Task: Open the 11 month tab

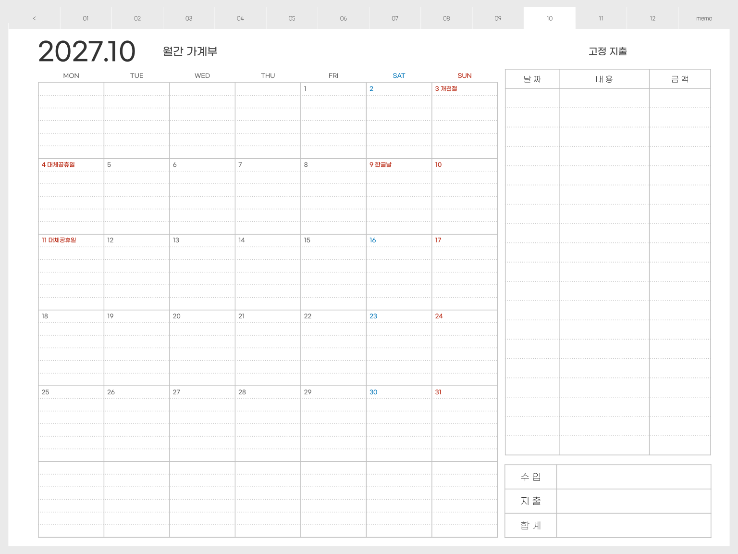Action: coord(601,18)
